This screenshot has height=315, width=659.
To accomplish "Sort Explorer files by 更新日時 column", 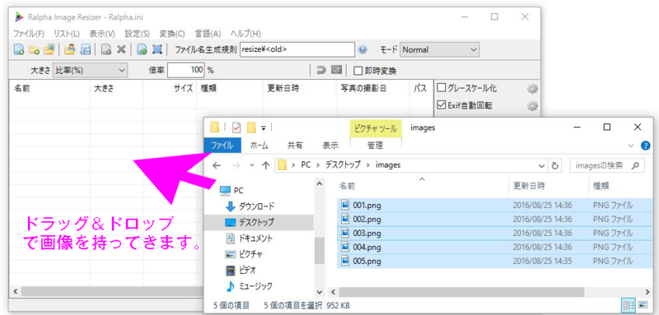I will tap(530, 186).
